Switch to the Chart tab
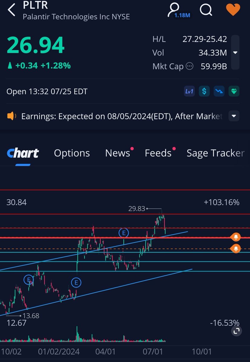Screen dimensions: 250x362 (x=23, y=153)
